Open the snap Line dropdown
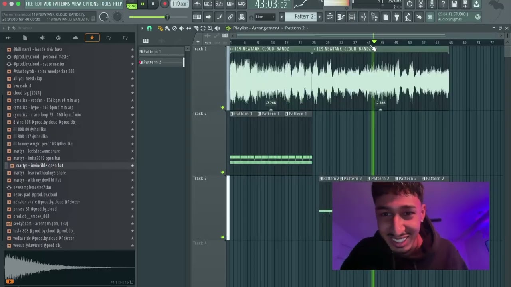 point(265,17)
